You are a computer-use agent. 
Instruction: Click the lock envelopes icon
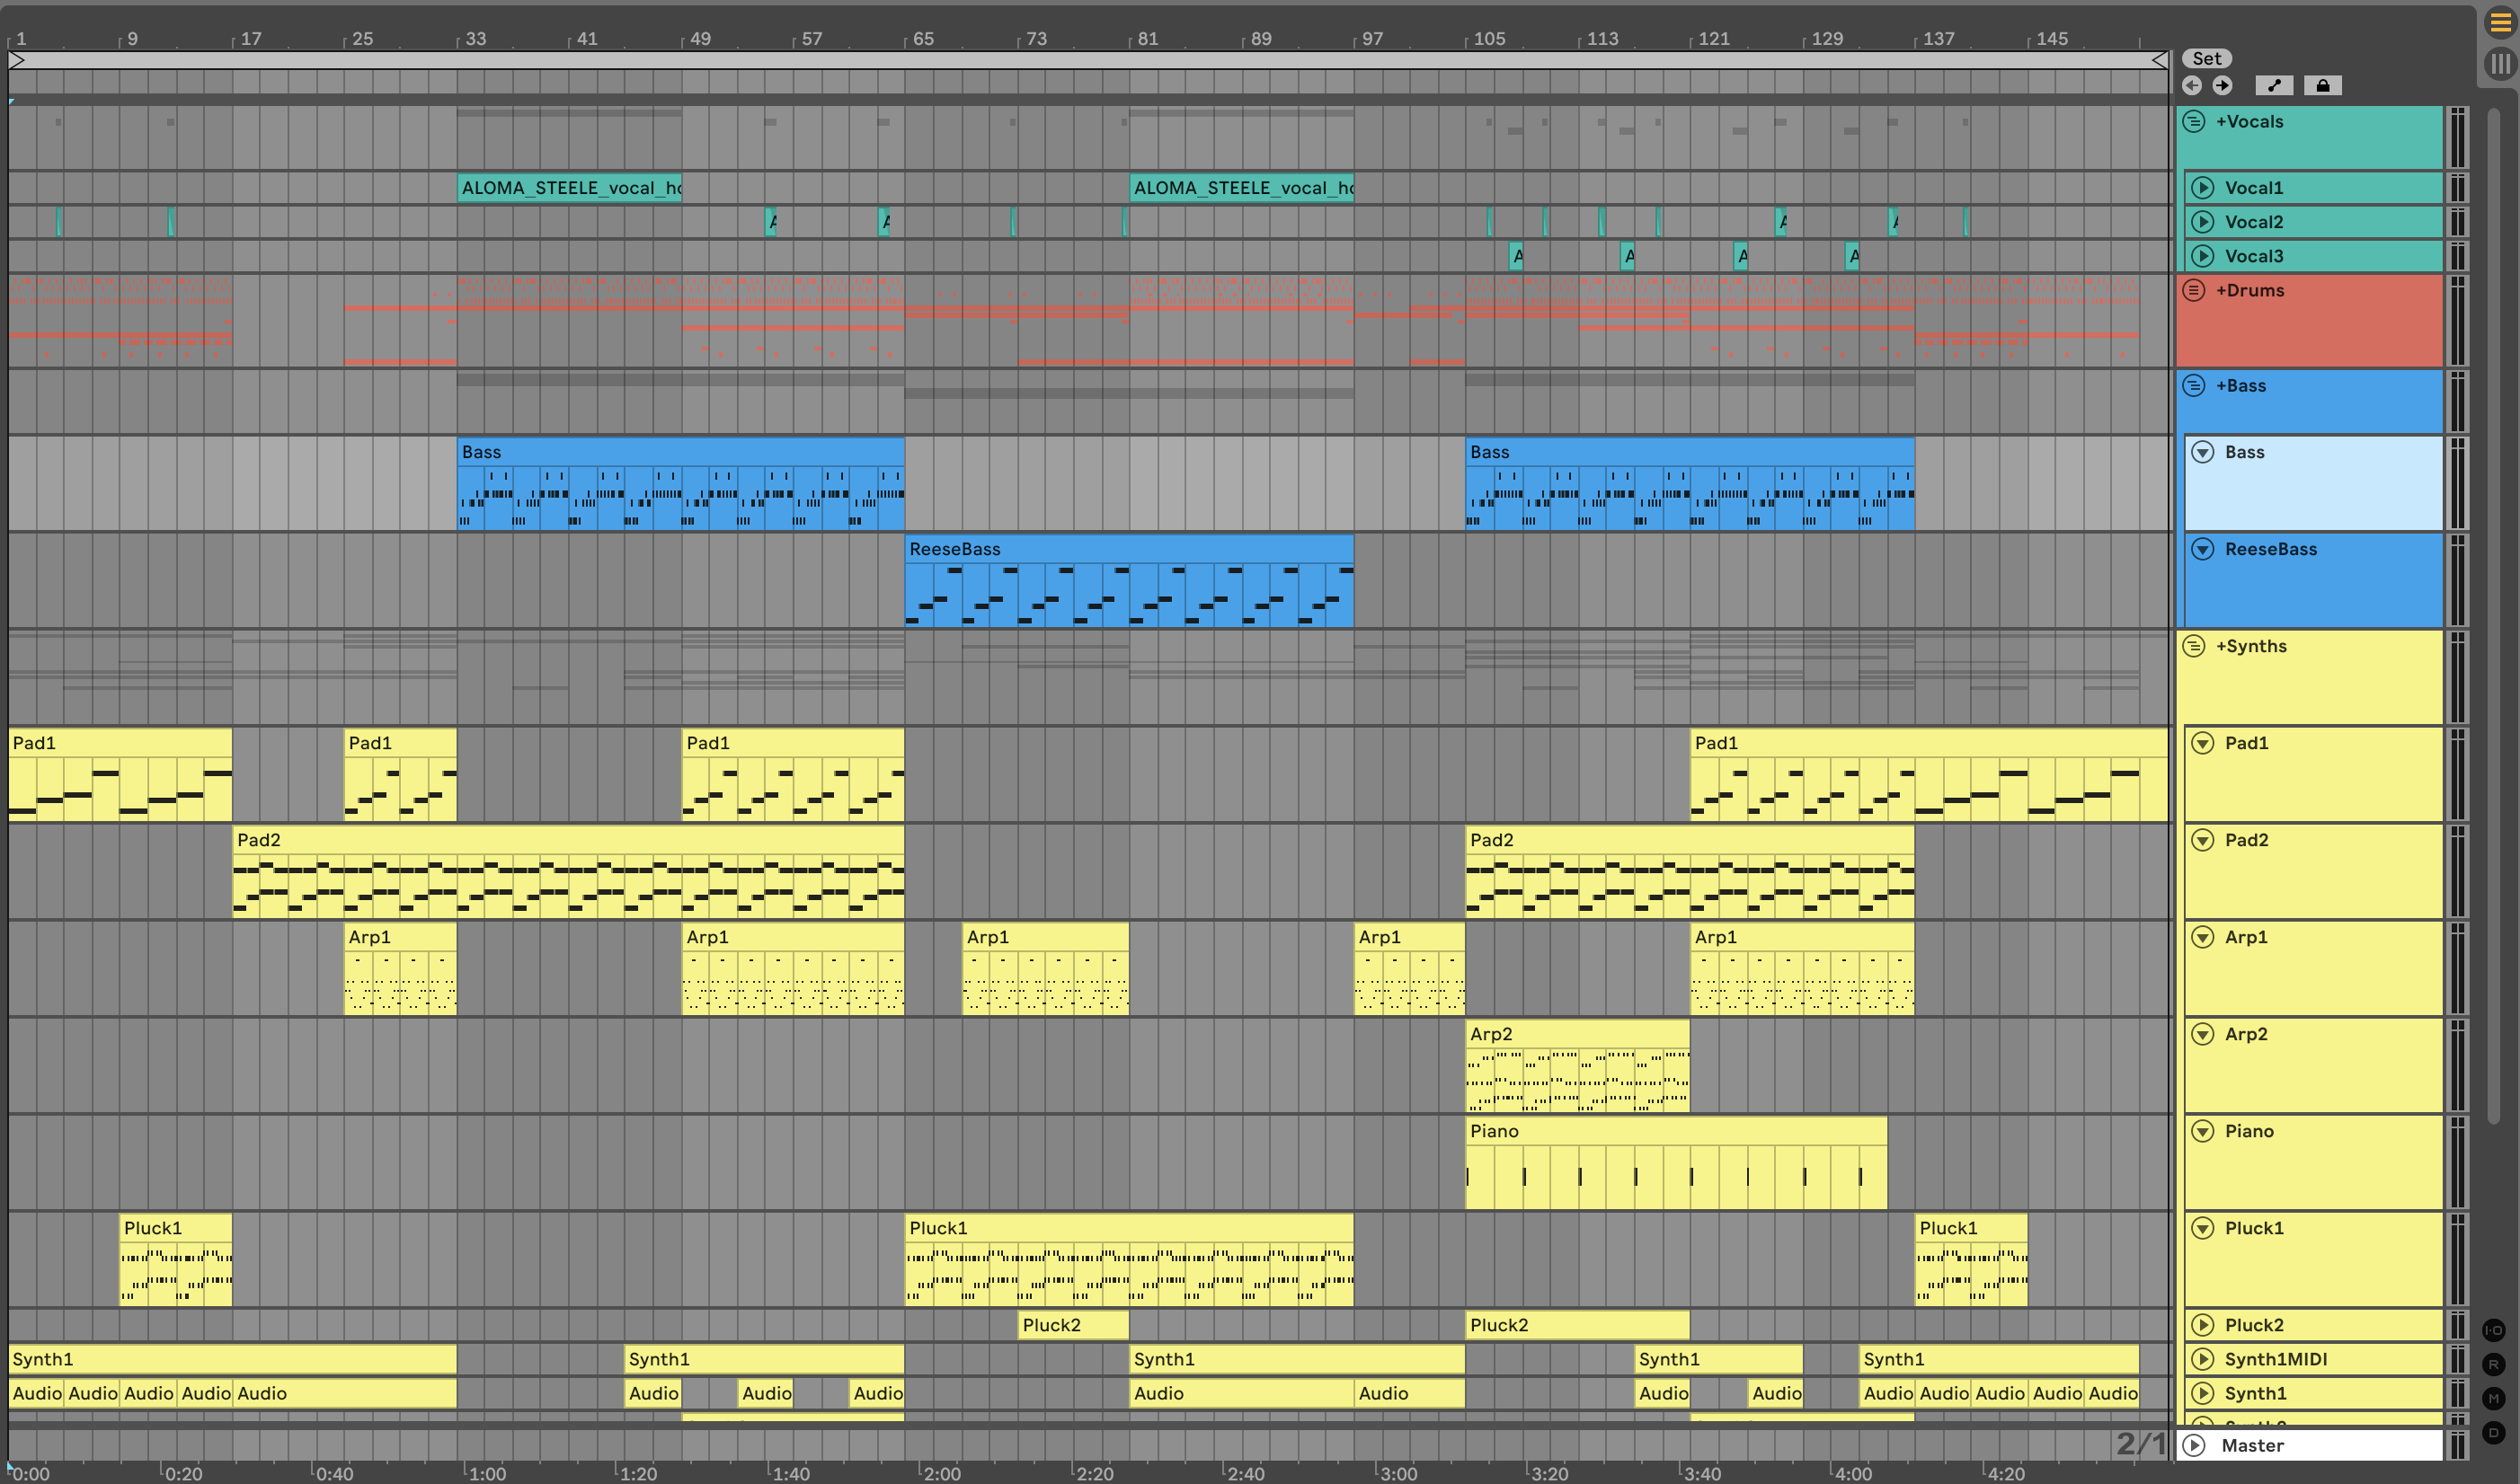(2322, 85)
